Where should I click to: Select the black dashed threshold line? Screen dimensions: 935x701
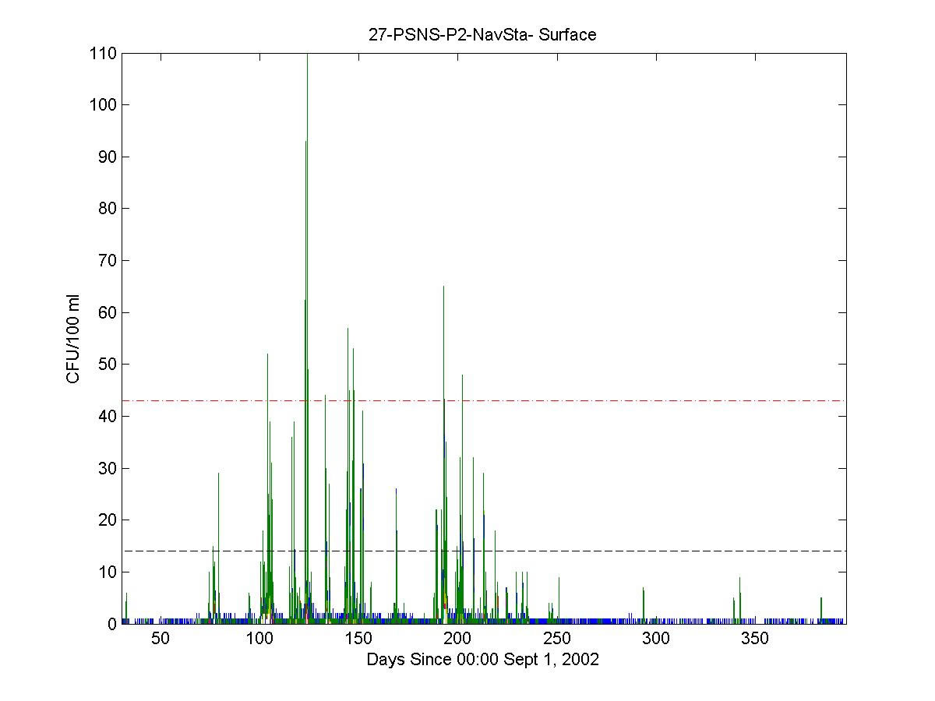623,551
